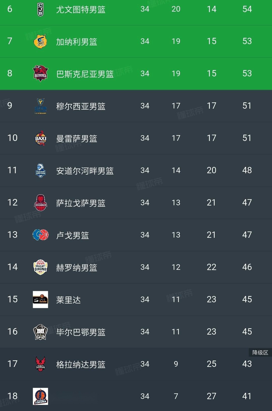Viewport: 272px width, 411px height.
Task: Tap the 莱里达 team name
Action: [x=68, y=300]
